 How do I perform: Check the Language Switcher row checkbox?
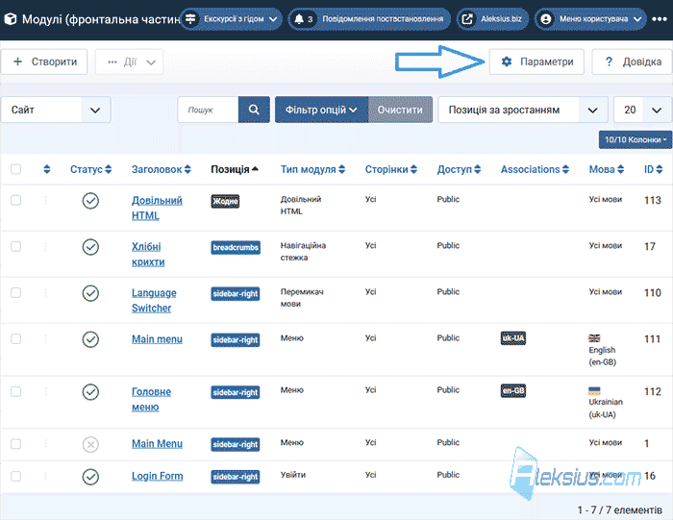pos(16,293)
